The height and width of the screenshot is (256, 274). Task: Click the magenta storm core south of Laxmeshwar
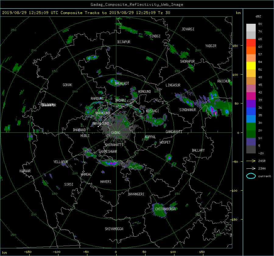click(112, 163)
